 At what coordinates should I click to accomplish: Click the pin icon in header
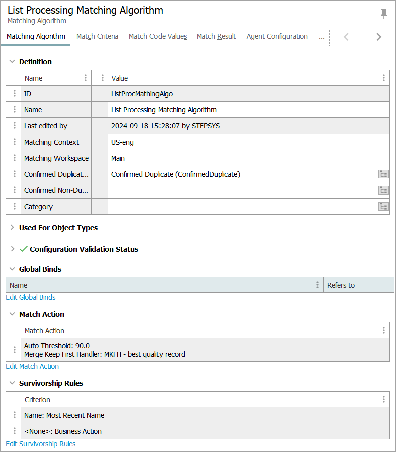pyautogui.click(x=384, y=14)
